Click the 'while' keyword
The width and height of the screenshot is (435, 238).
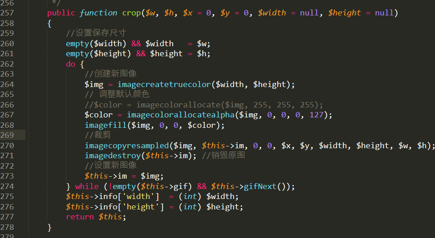click(87, 186)
